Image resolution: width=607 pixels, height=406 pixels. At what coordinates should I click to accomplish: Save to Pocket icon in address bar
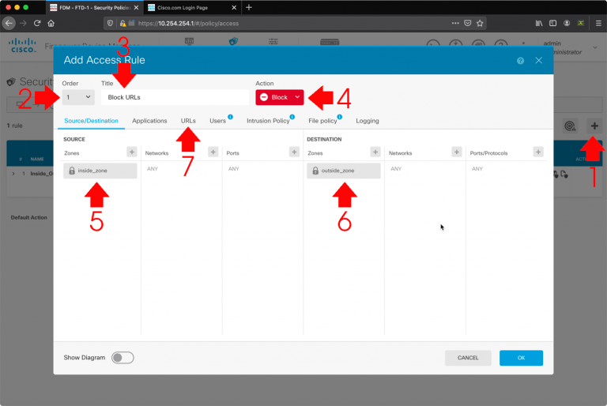(468, 23)
